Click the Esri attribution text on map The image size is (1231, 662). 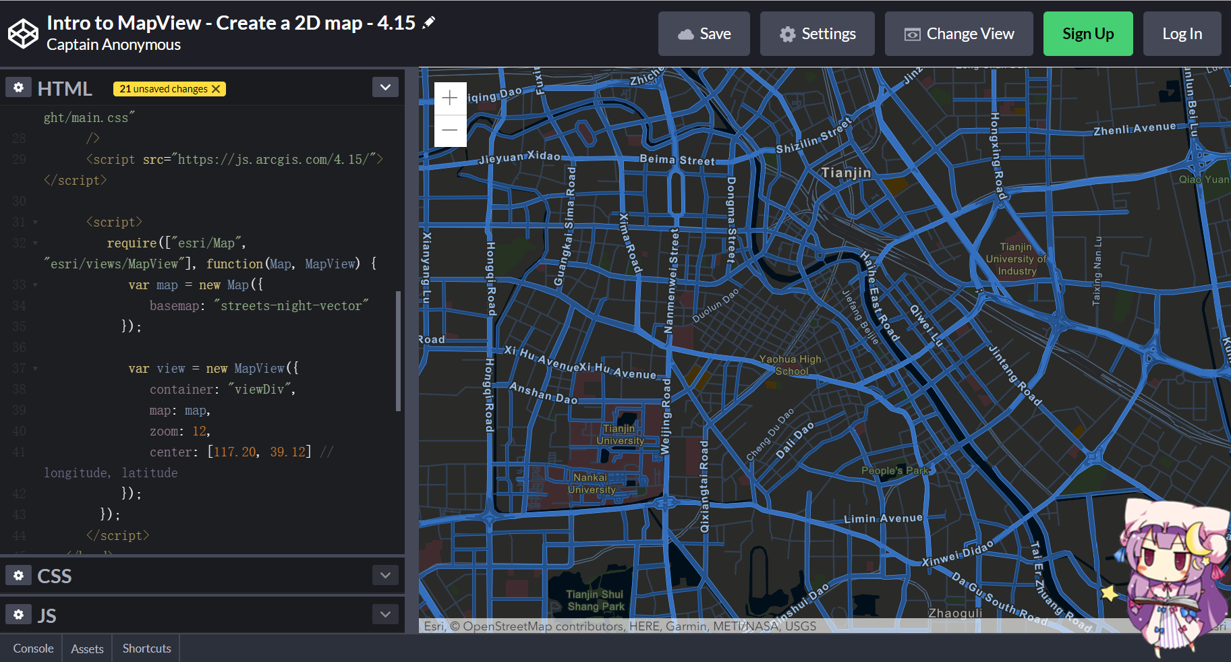(620, 626)
